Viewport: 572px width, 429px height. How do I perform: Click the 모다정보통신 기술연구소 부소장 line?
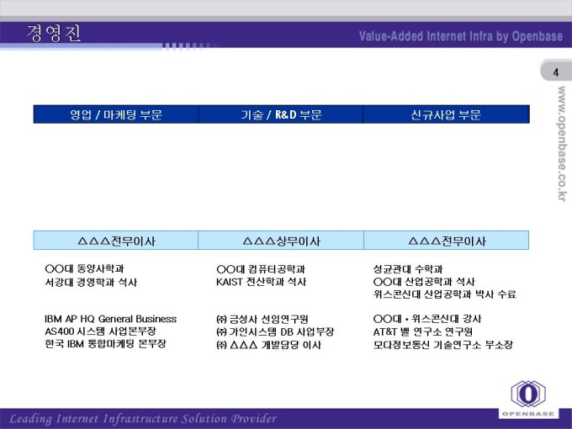coord(442,345)
